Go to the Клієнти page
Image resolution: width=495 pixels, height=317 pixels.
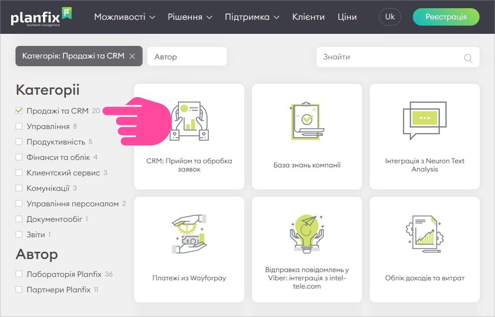(308, 17)
